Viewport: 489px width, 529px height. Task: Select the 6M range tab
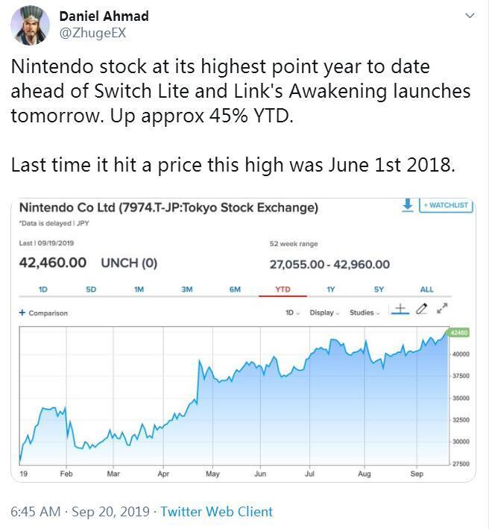[x=235, y=289]
